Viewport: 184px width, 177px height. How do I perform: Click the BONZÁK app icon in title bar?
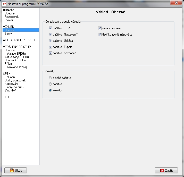click(4, 4)
